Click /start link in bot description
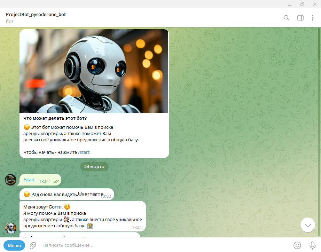Screen dimensions: 321x252 click(x=84, y=152)
